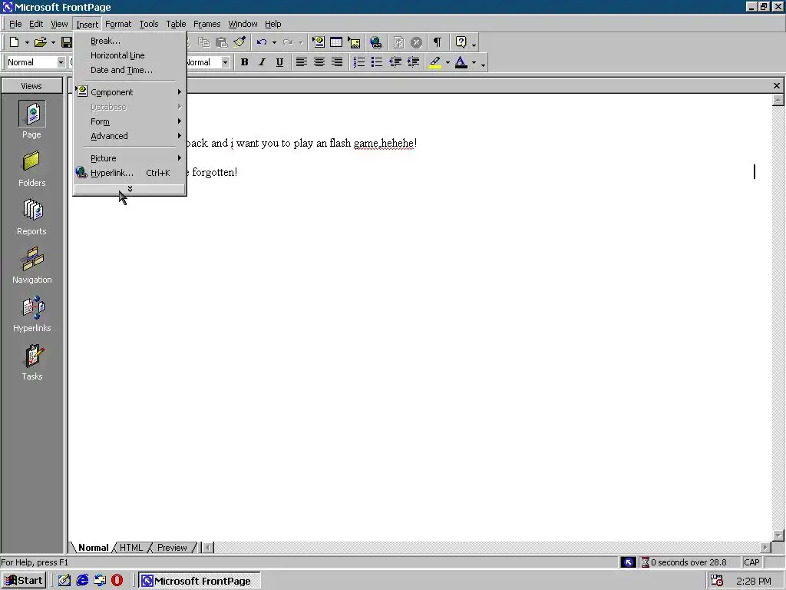Switch to Navigation view

(x=31, y=265)
